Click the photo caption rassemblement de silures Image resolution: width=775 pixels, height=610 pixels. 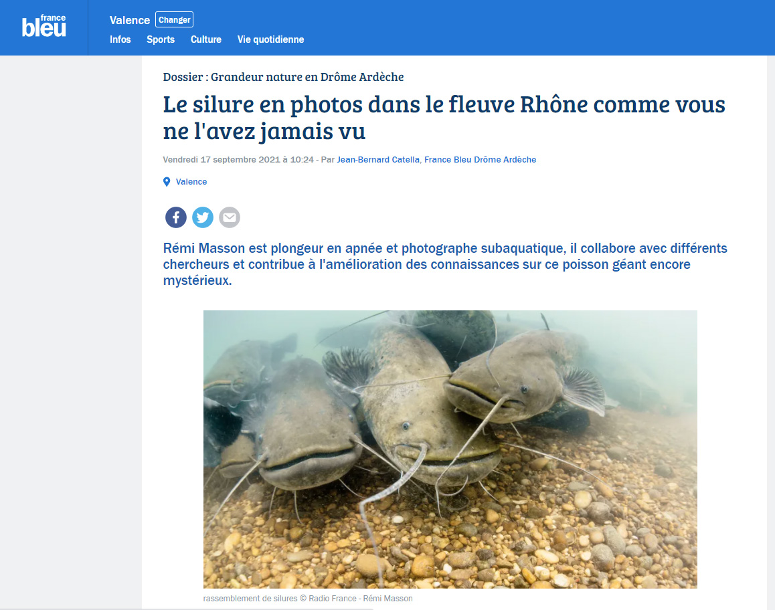[308, 598]
